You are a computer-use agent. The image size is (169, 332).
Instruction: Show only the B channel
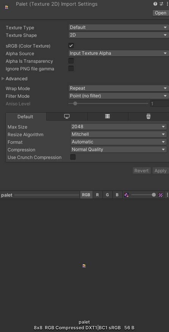click(117, 195)
